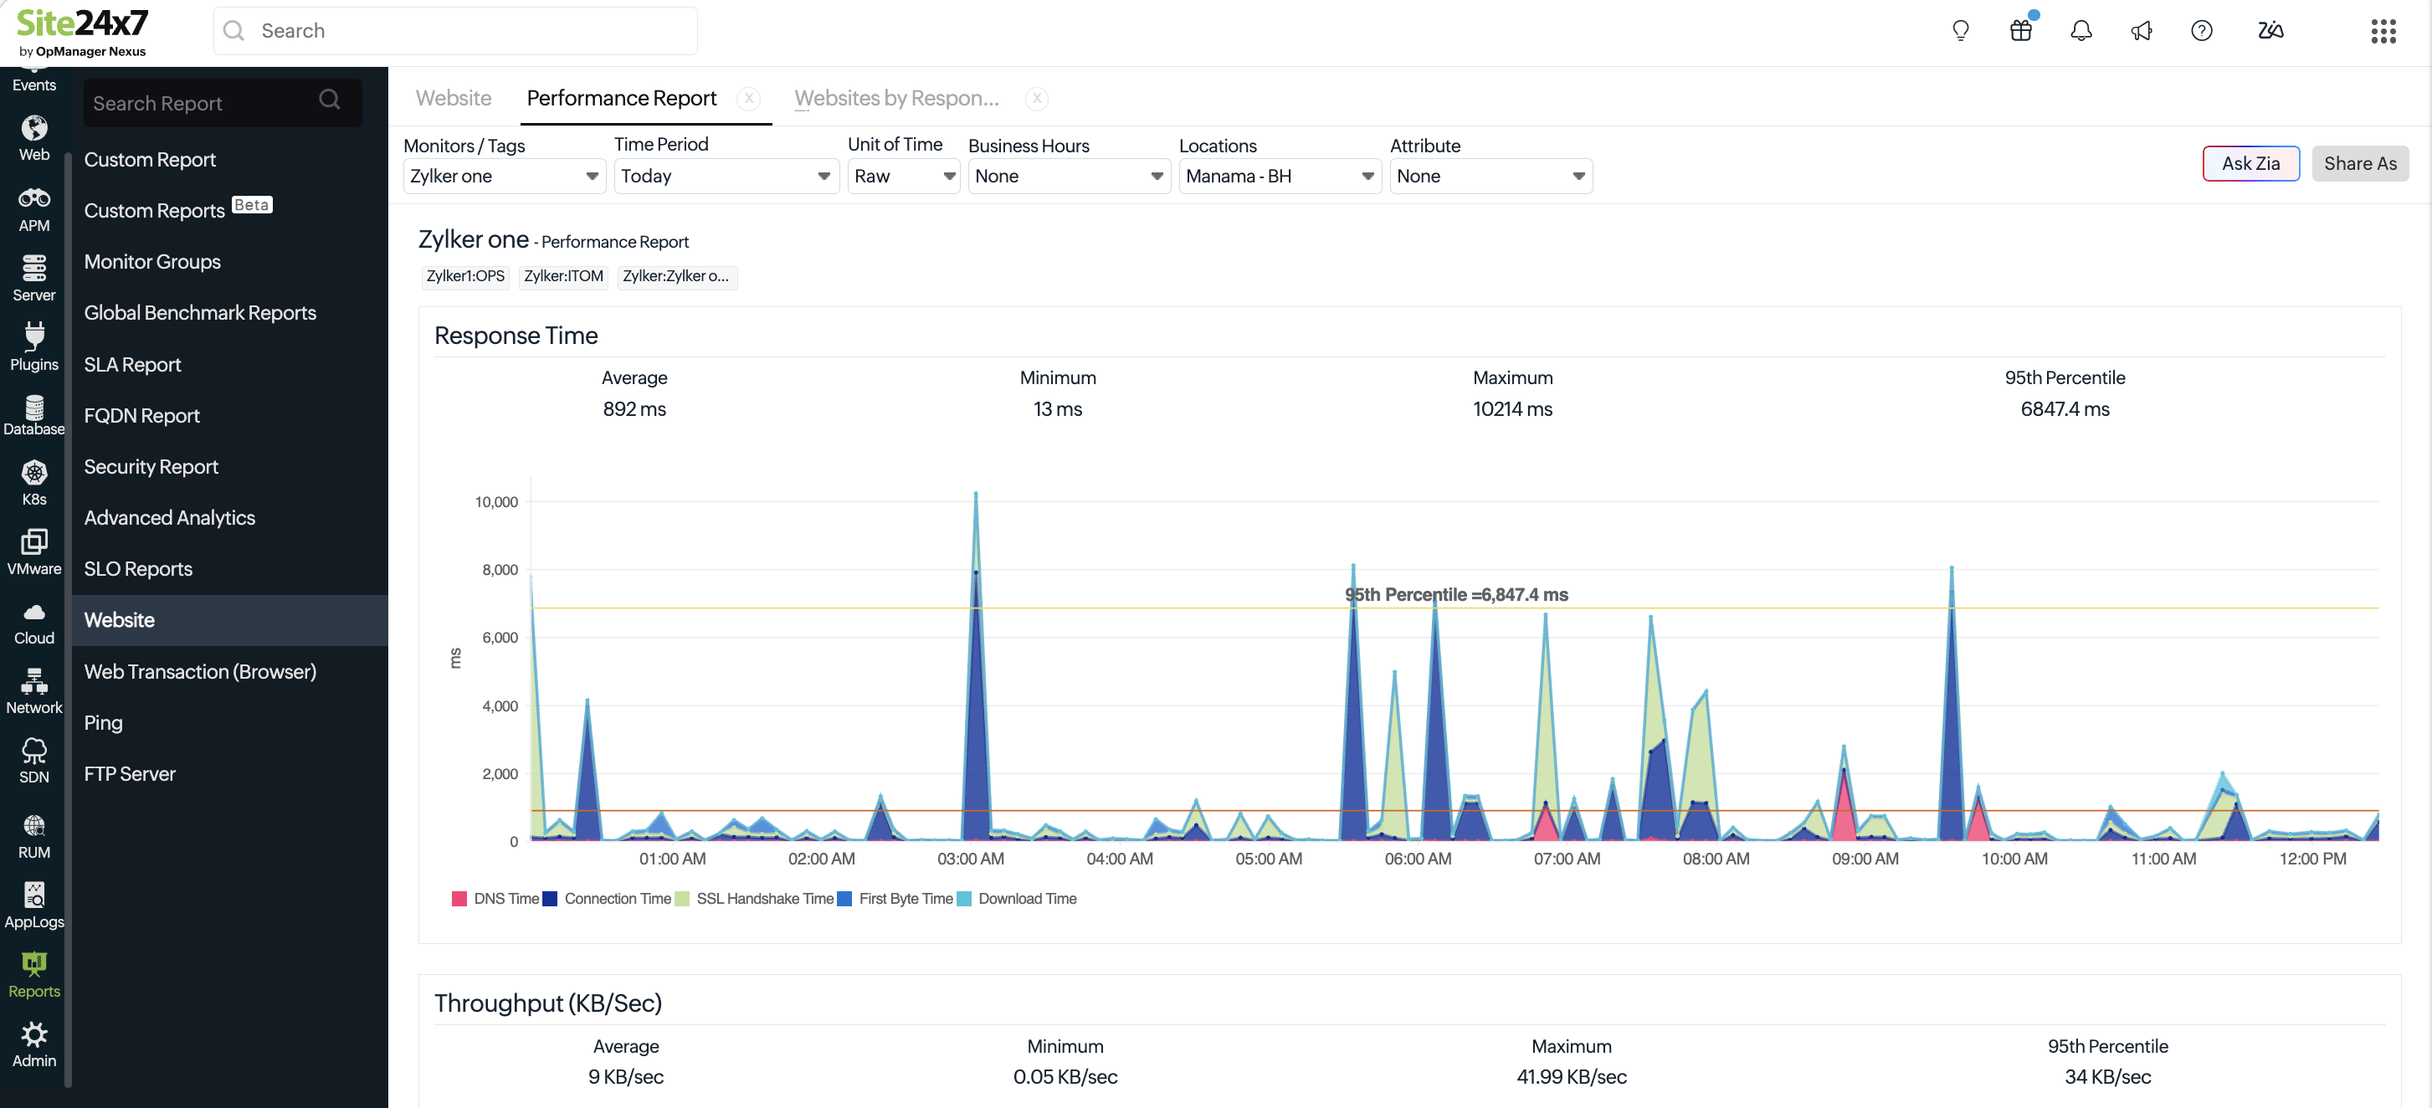Open Time Period dropdown showing Today
The image size is (2432, 1108).
click(726, 177)
